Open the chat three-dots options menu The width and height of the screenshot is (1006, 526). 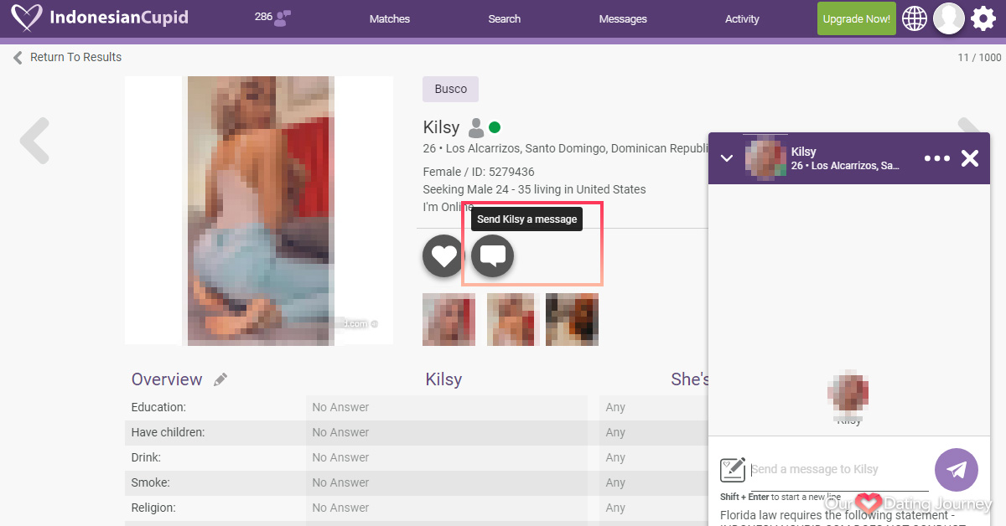point(936,158)
